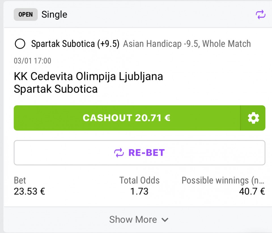Screen dimensions: 272x233
Task: Click the possible winnings value 40.7 €
Action: click(x=252, y=191)
